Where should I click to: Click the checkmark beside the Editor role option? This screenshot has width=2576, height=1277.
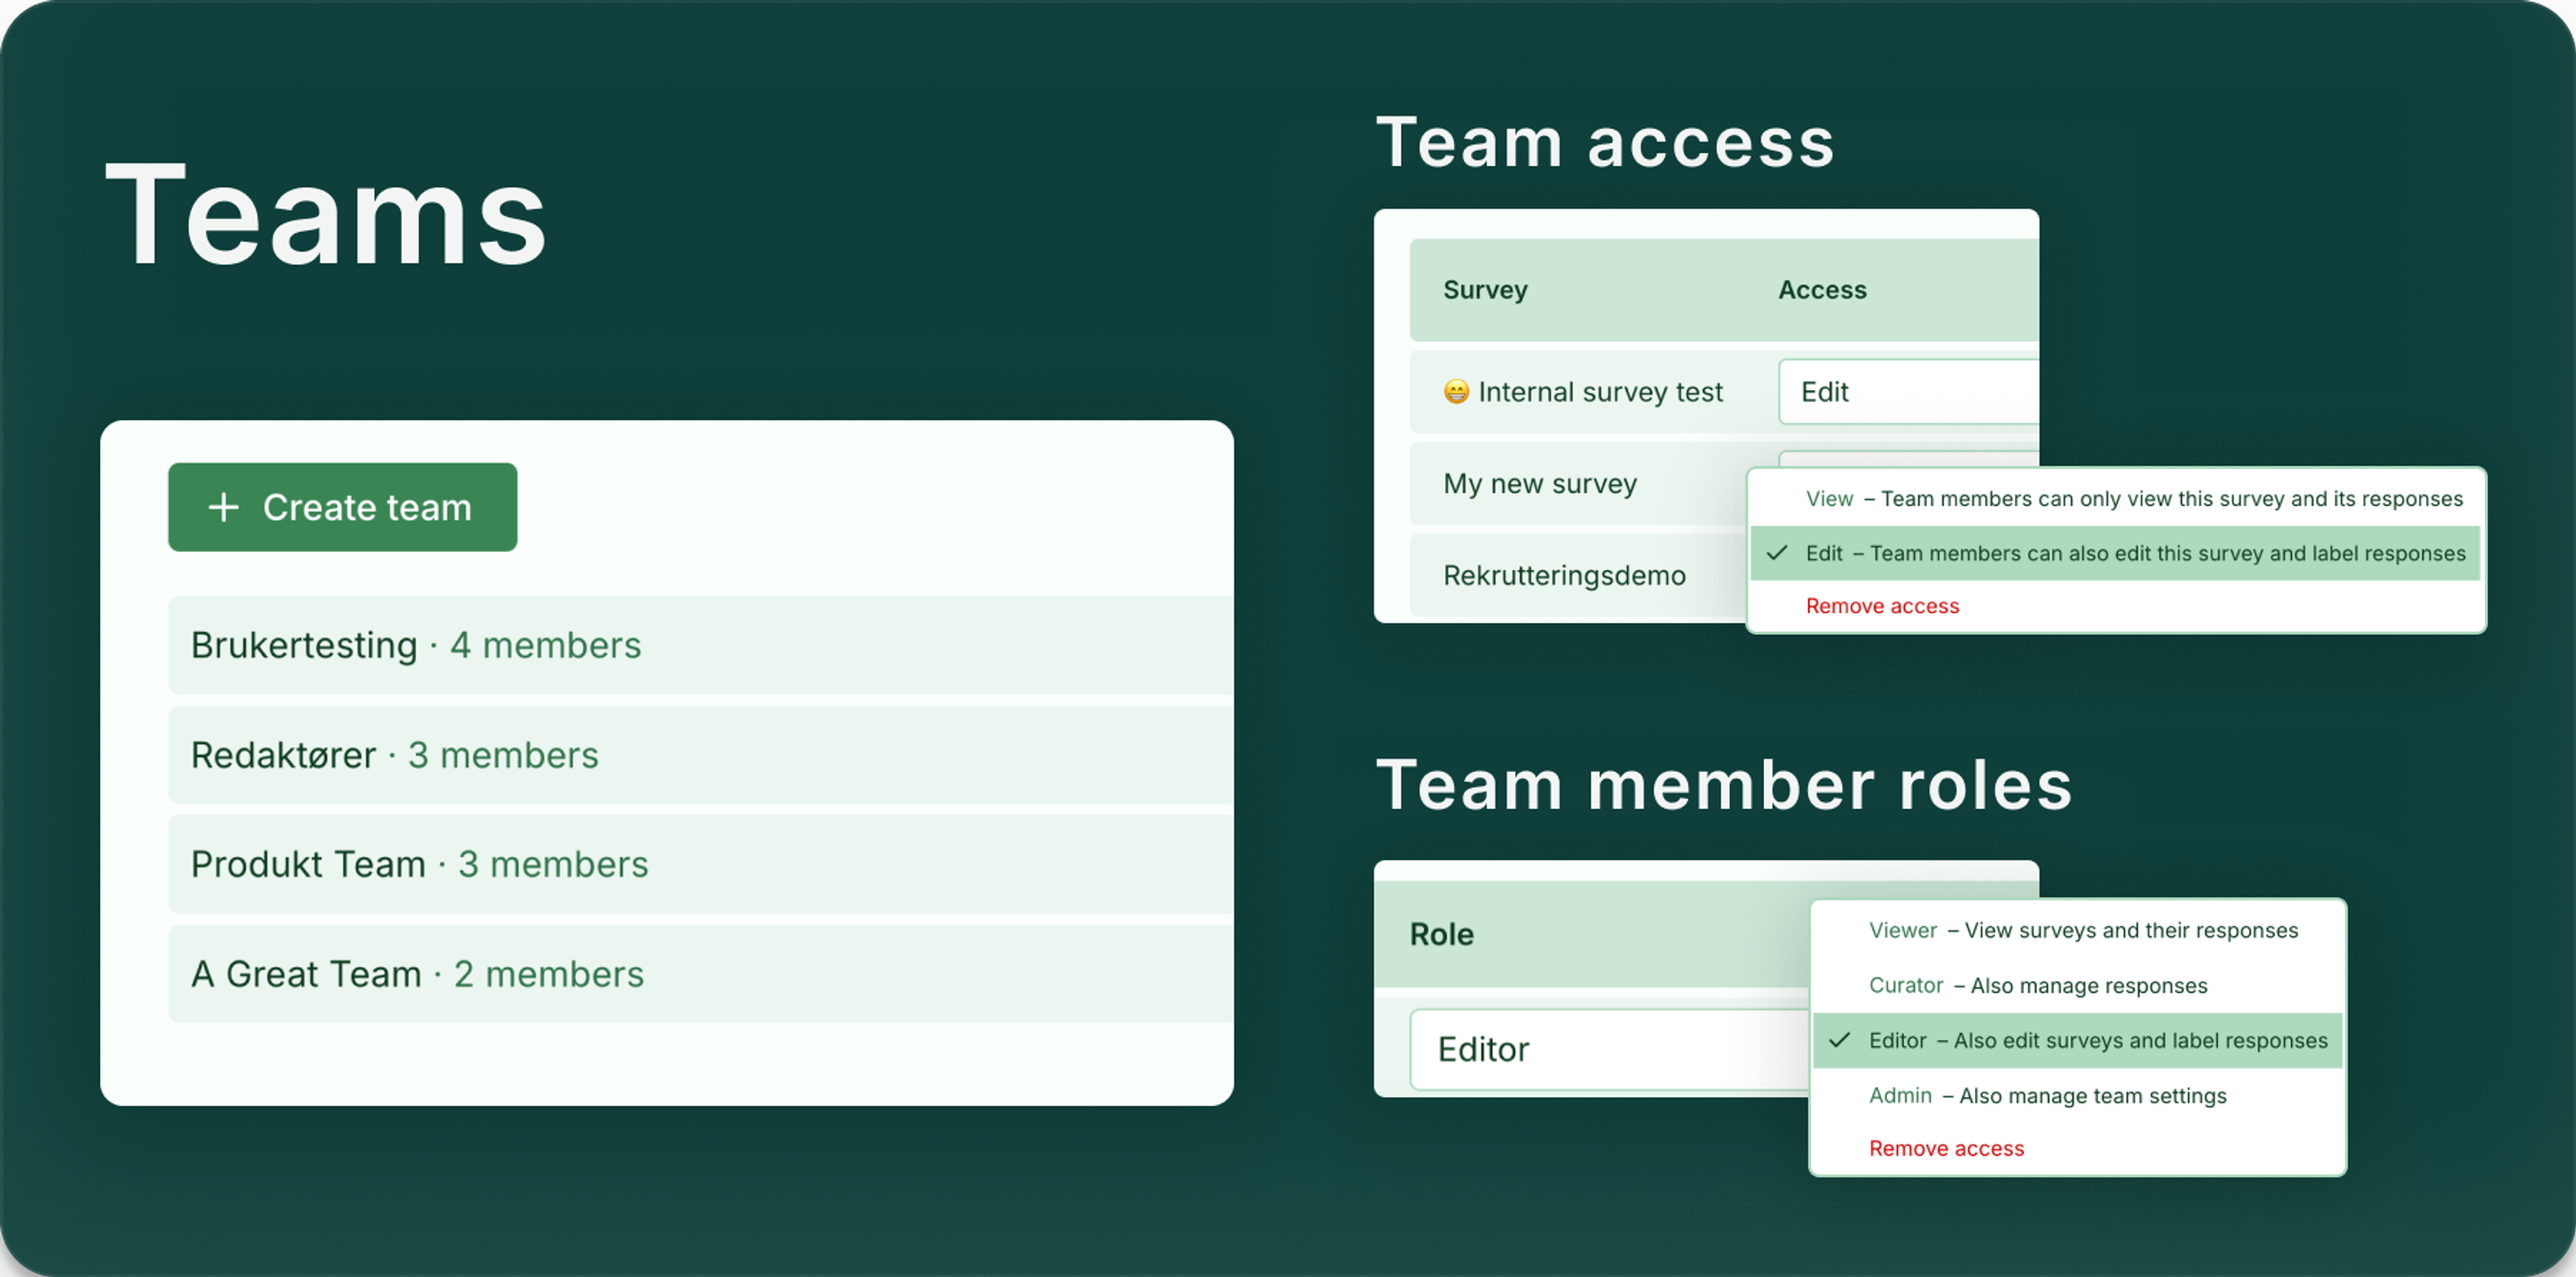point(1839,1040)
